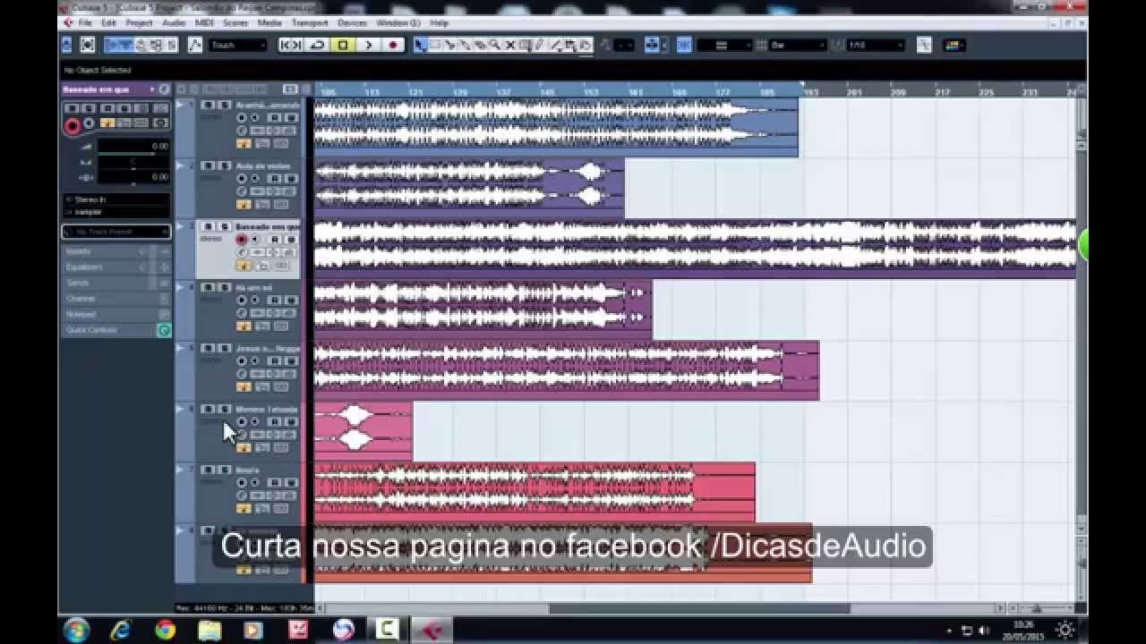Toggle monitor on Baseado em que track
This screenshot has width=1146, height=644.
(x=255, y=240)
